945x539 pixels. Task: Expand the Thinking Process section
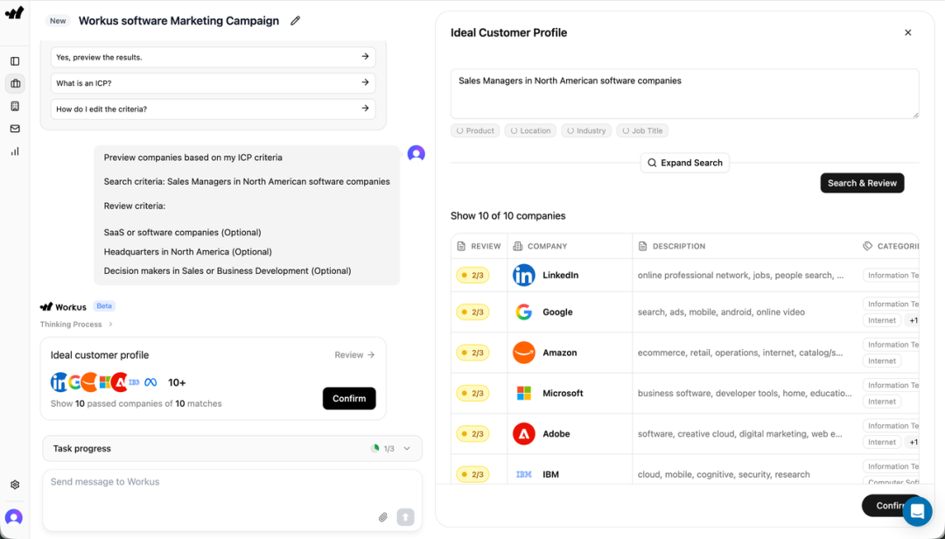click(76, 325)
